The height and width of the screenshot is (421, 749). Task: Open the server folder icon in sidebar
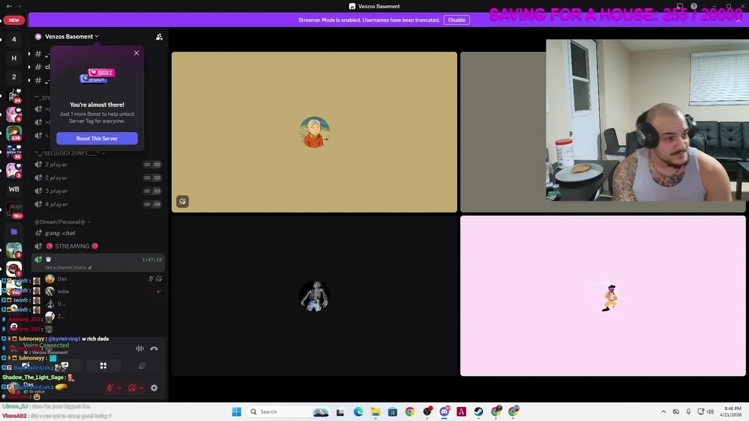pos(14,232)
